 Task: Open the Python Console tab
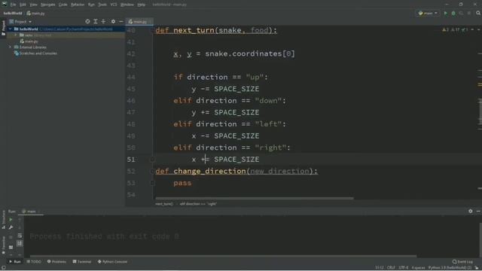click(x=112, y=262)
